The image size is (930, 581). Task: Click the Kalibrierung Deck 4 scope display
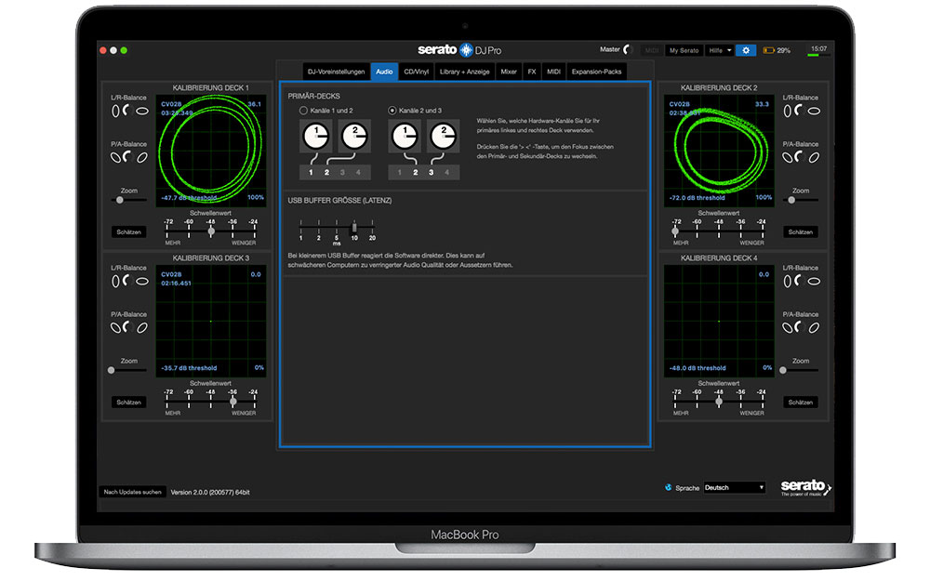[x=719, y=321]
